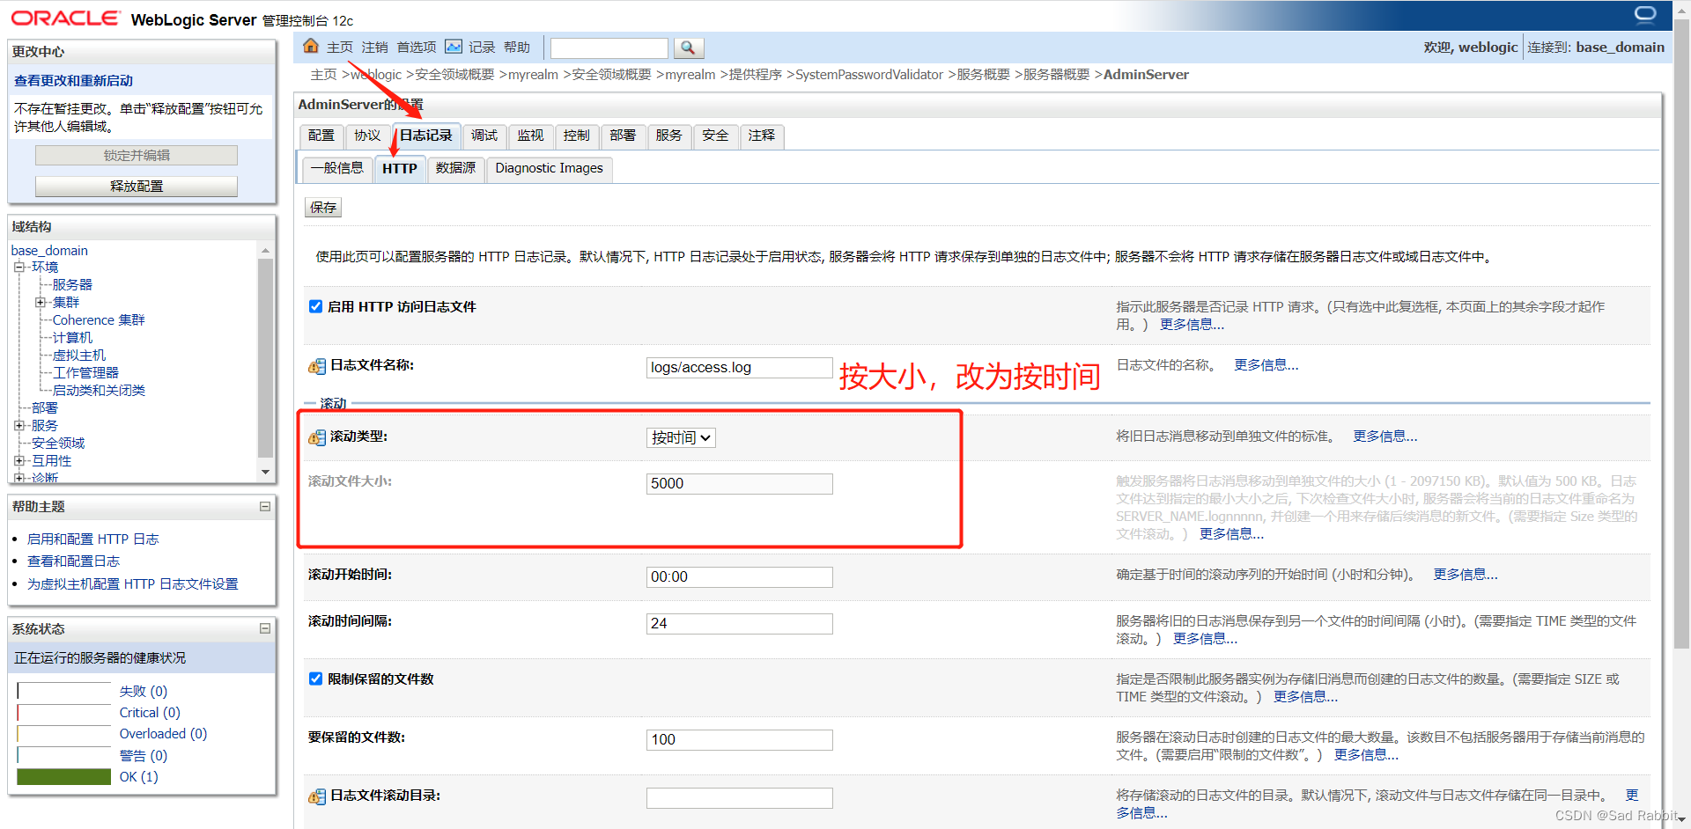This screenshot has width=1691, height=829.
Task: Click the search magnifier icon
Action: 688,48
